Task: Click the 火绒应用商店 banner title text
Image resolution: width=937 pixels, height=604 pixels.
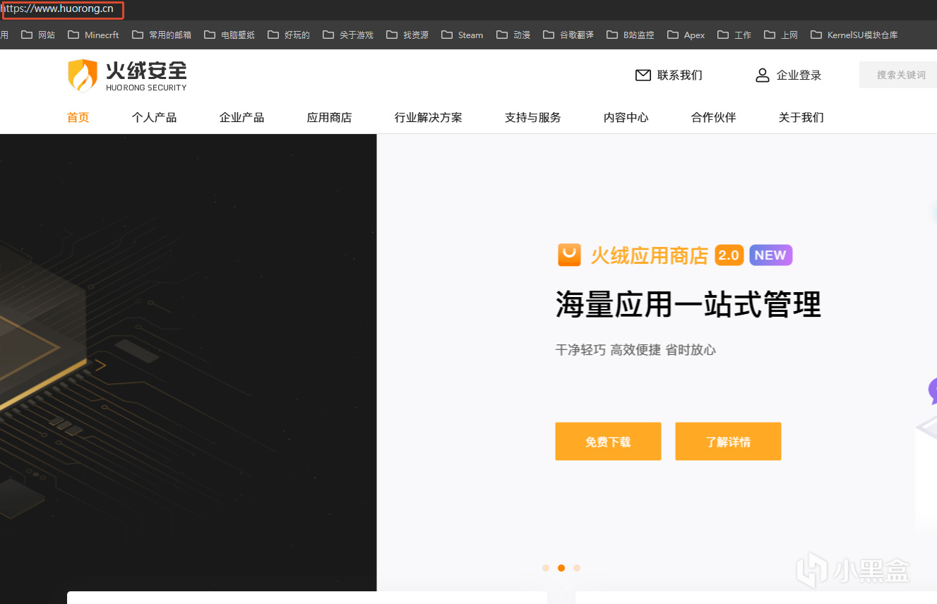Action: (x=649, y=255)
